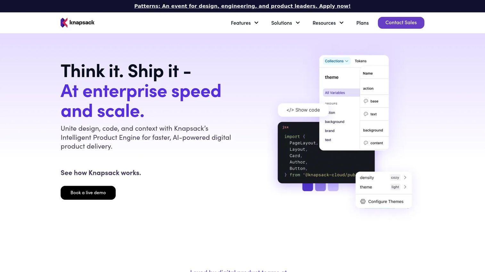The width and height of the screenshot is (485, 272).
Task: Select the brand group
Action: pyautogui.click(x=330, y=131)
